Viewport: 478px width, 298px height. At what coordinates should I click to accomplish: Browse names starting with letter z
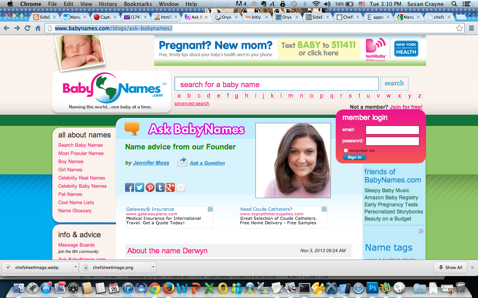coord(419,96)
